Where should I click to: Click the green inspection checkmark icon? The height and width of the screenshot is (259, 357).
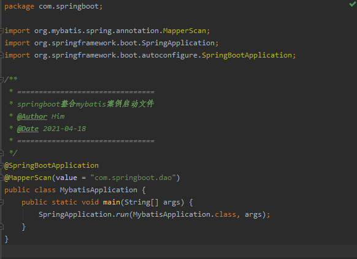click(353, 4)
